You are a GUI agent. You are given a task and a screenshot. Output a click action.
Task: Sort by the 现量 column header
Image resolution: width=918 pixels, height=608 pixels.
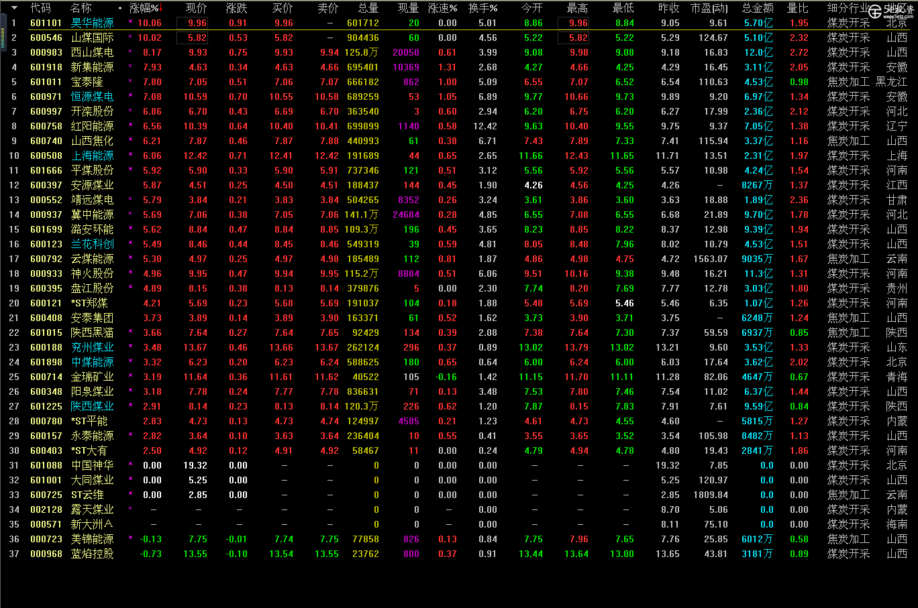coord(409,8)
